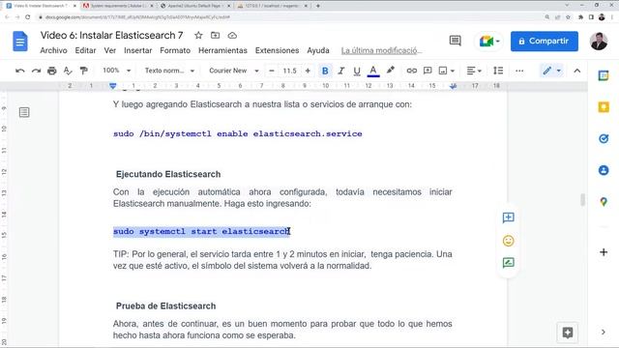619x348 pixels.
Task: Show the document outline
Action: click(24, 112)
